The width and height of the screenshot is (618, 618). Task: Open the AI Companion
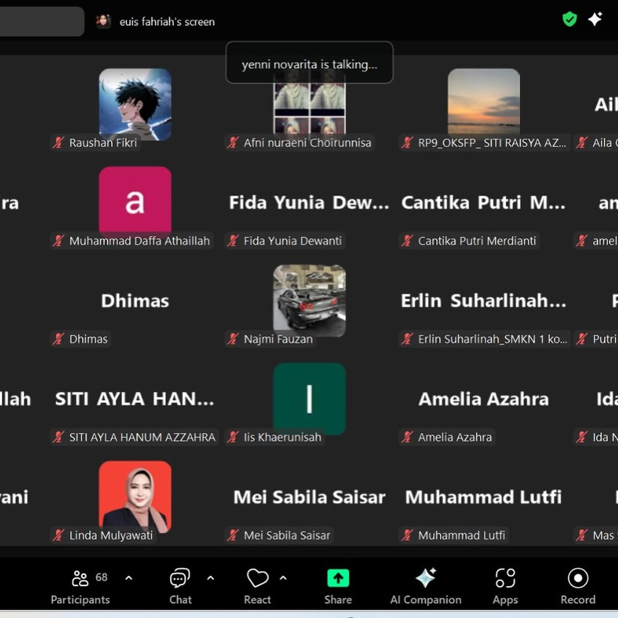tap(426, 587)
